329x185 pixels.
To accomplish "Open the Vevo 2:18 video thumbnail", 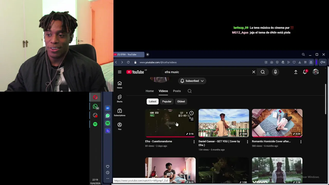I will pos(277,171).
